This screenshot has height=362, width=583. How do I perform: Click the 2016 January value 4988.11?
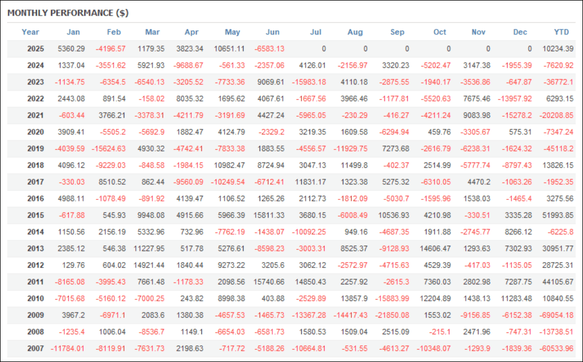point(72,199)
